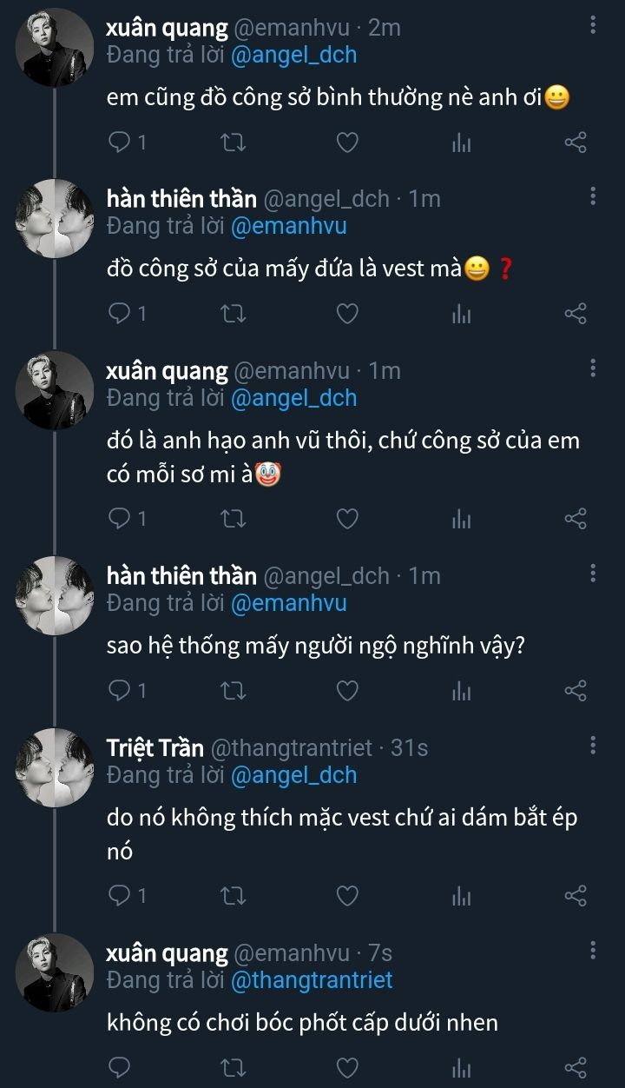Open @thangtrantriet mention link in last tweet
This screenshot has height=1088, width=625.
[312, 980]
